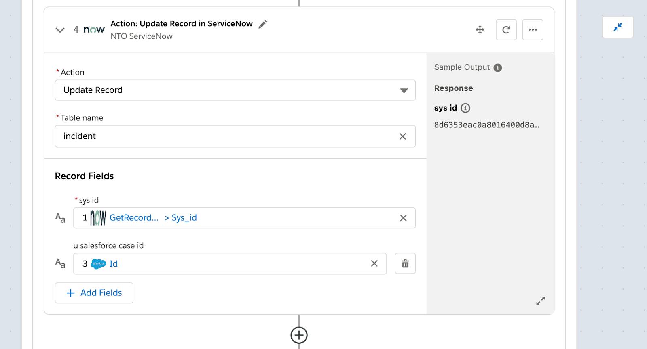Screen dimensions: 647x349
Task: Toggle data type icon for sys id field
Action: click(60, 218)
